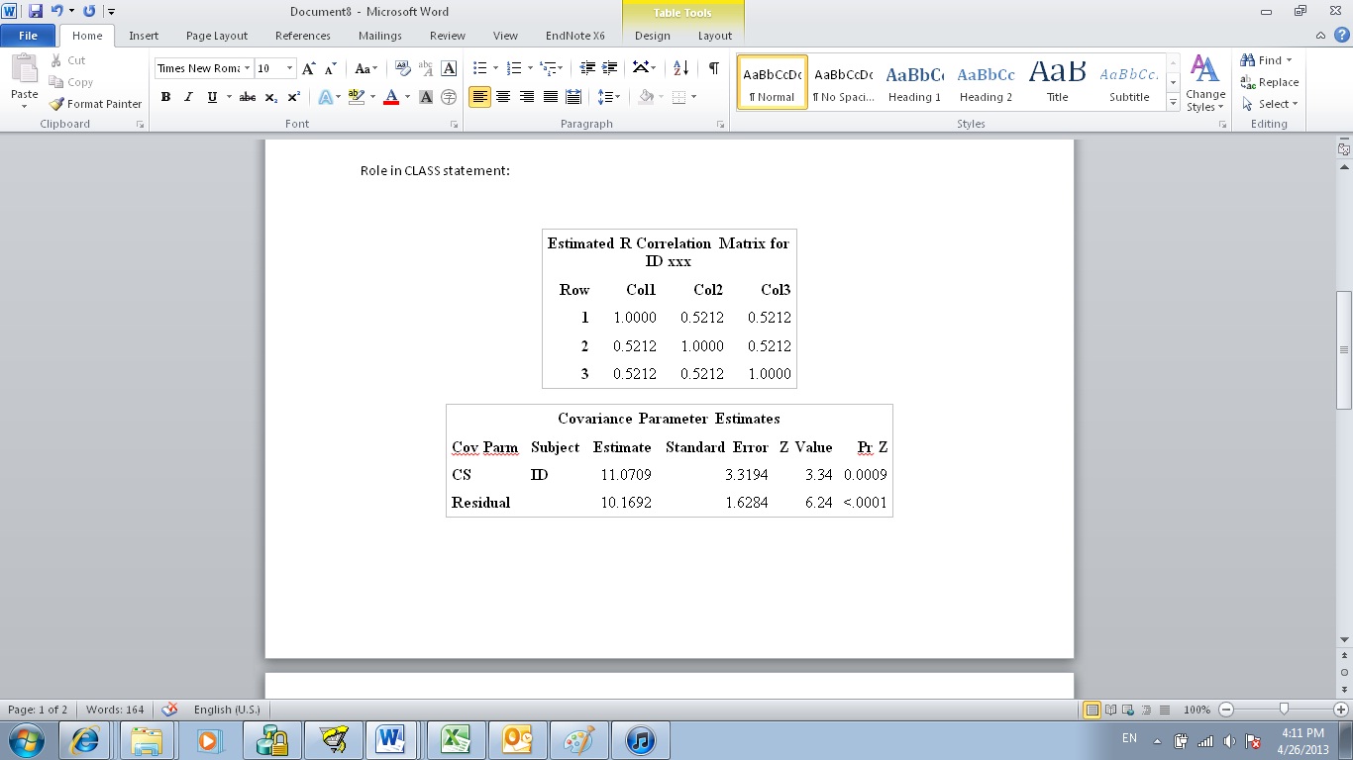The height and width of the screenshot is (760, 1353).
Task: Apply yellow text highlight color
Action: tap(356, 97)
